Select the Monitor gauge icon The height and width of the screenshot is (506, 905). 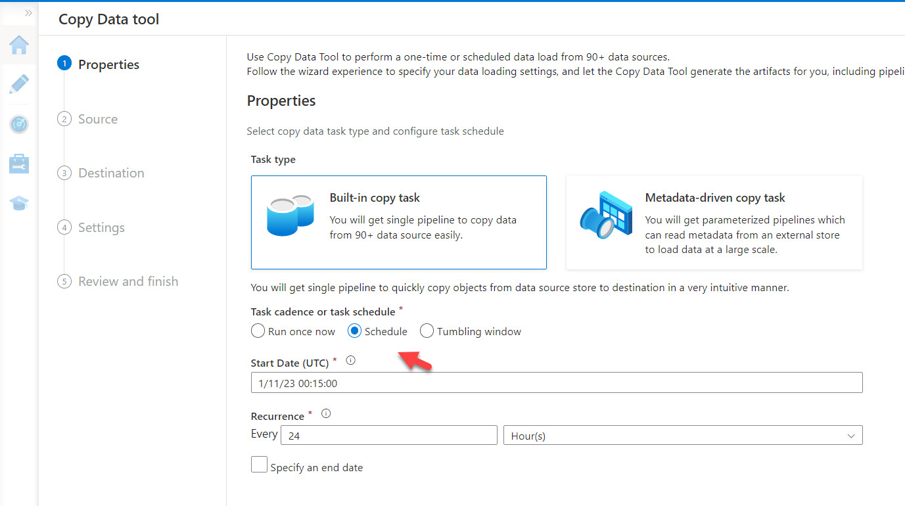[19, 124]
